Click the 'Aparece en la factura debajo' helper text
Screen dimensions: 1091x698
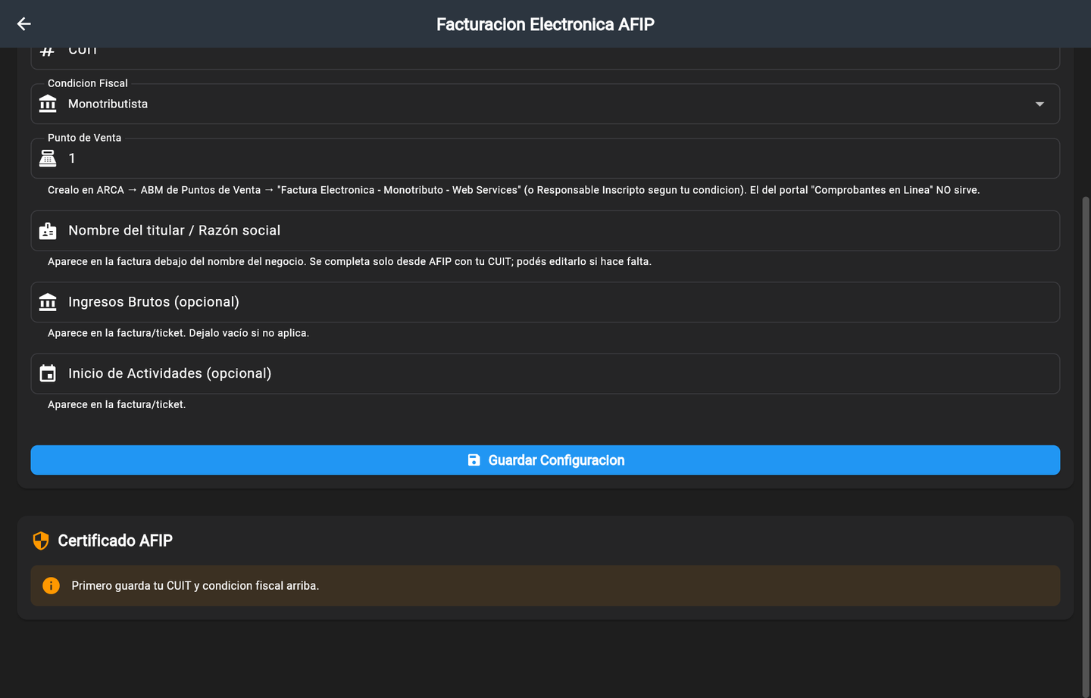[349, 261]
